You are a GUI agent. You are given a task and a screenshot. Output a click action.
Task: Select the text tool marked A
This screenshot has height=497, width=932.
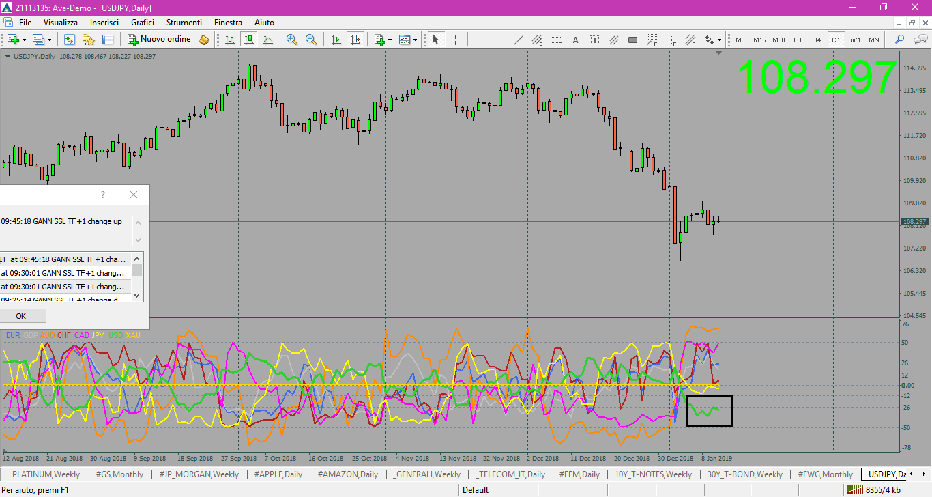[576, 40]
